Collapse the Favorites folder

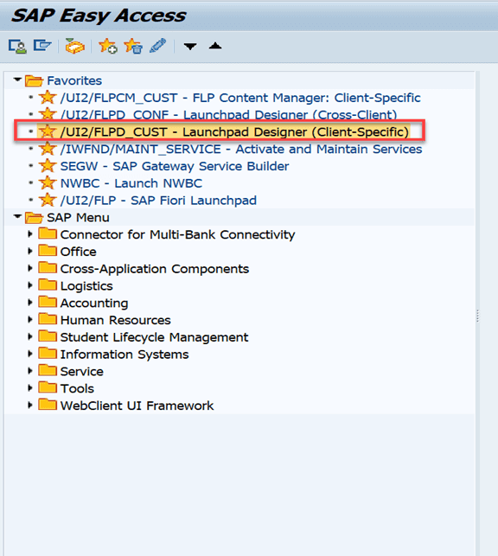(x=17, y=80)
